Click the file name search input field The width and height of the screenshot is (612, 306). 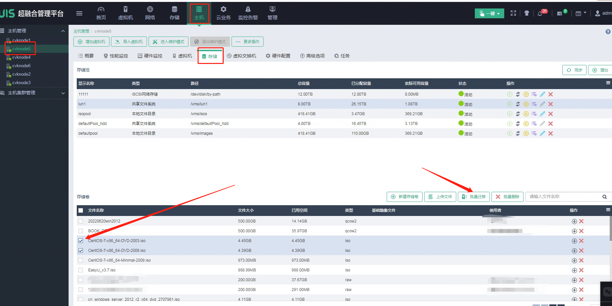563,197
